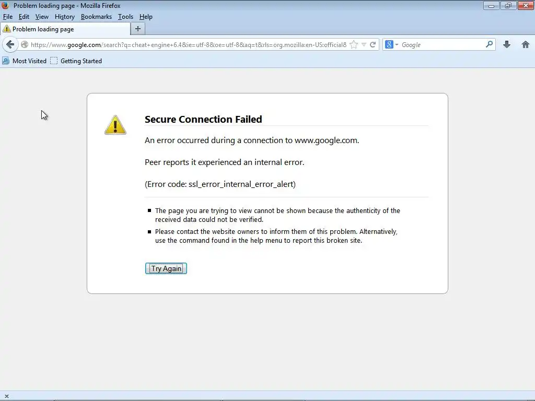535x401 pixels.
Task: Click into the Google search box
Action: [443, 45]
